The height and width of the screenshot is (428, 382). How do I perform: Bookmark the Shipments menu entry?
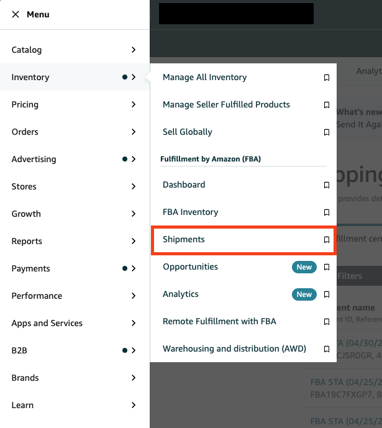point(326,240)
